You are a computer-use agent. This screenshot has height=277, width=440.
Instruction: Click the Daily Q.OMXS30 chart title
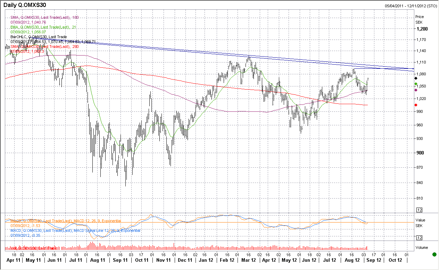coord(23,5)
